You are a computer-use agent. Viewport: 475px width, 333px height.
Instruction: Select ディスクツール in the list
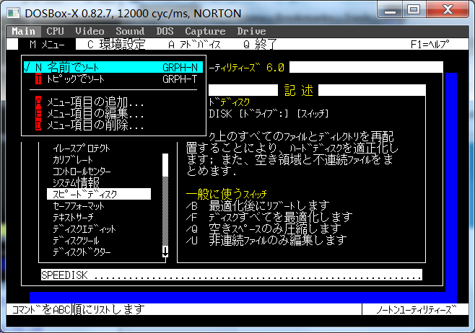point(76,241)
